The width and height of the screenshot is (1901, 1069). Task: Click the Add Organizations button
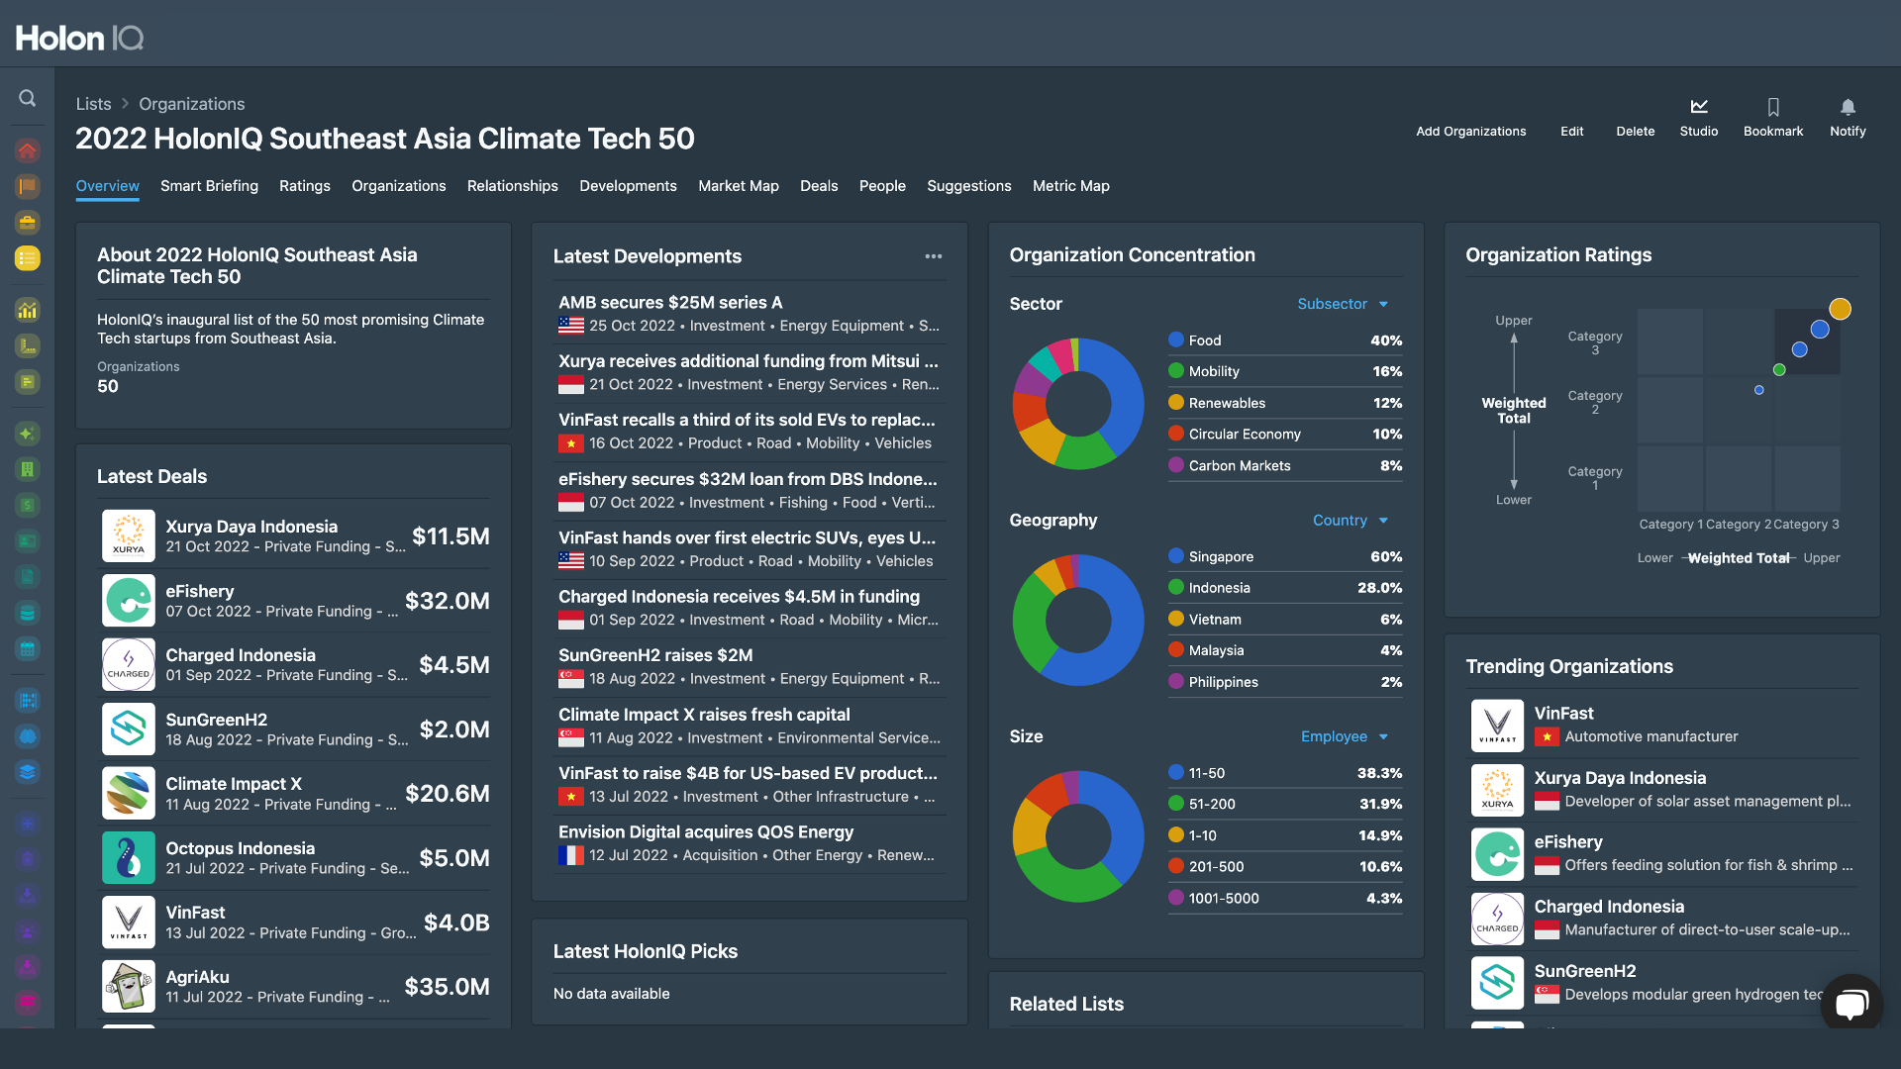click(1470, 131)
